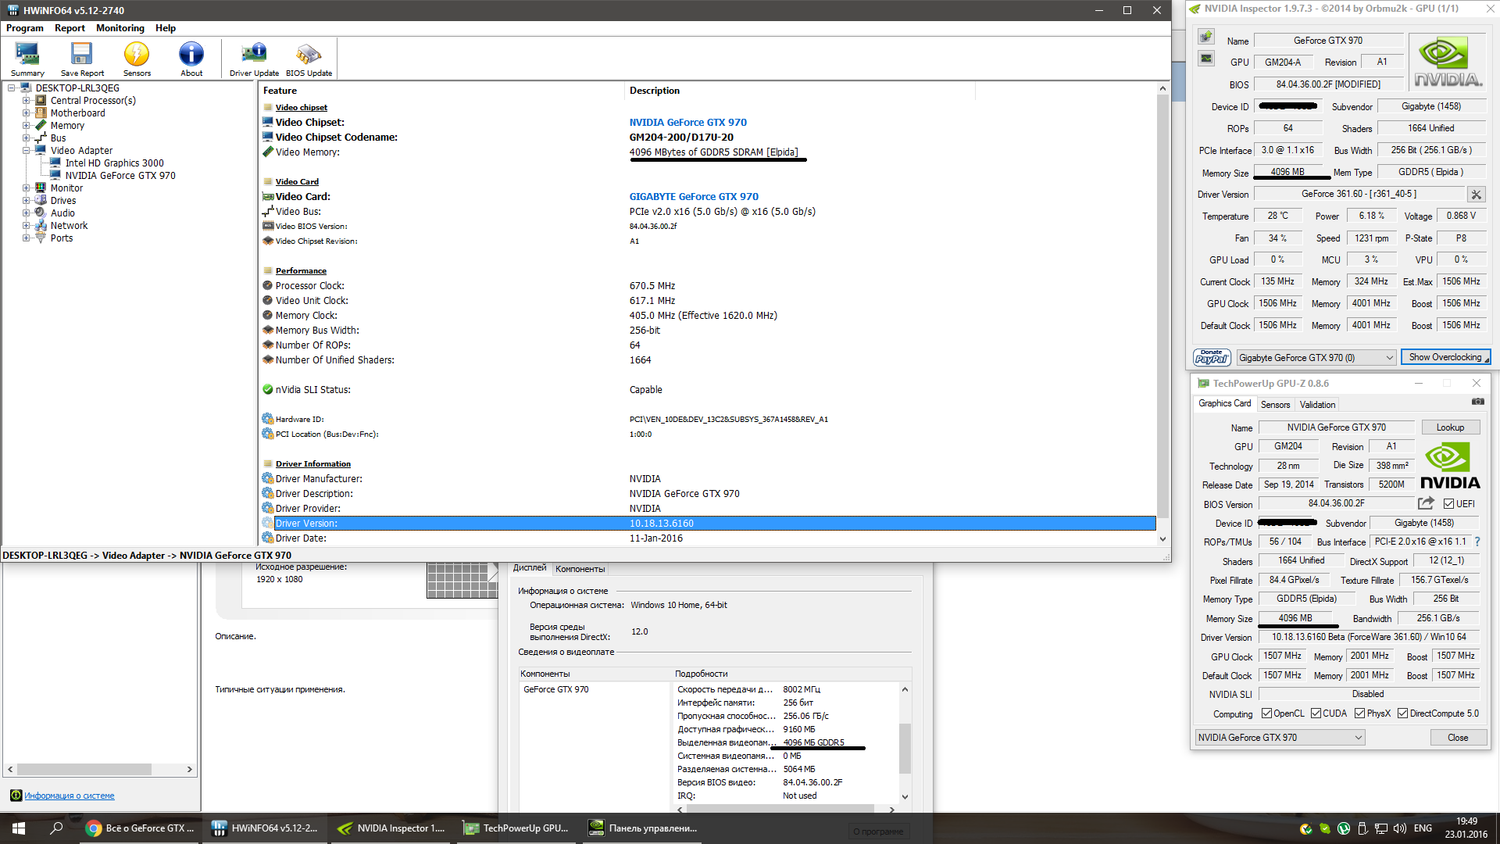The image size is (1500, 844).
Task: Click the GPU-Z screenshot camera icon
Action: pyautogui.click(x=1477, y=402)
